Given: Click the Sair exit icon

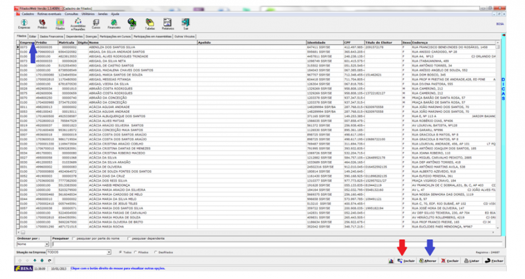Looking at the screenshot, I should (186, 24).
